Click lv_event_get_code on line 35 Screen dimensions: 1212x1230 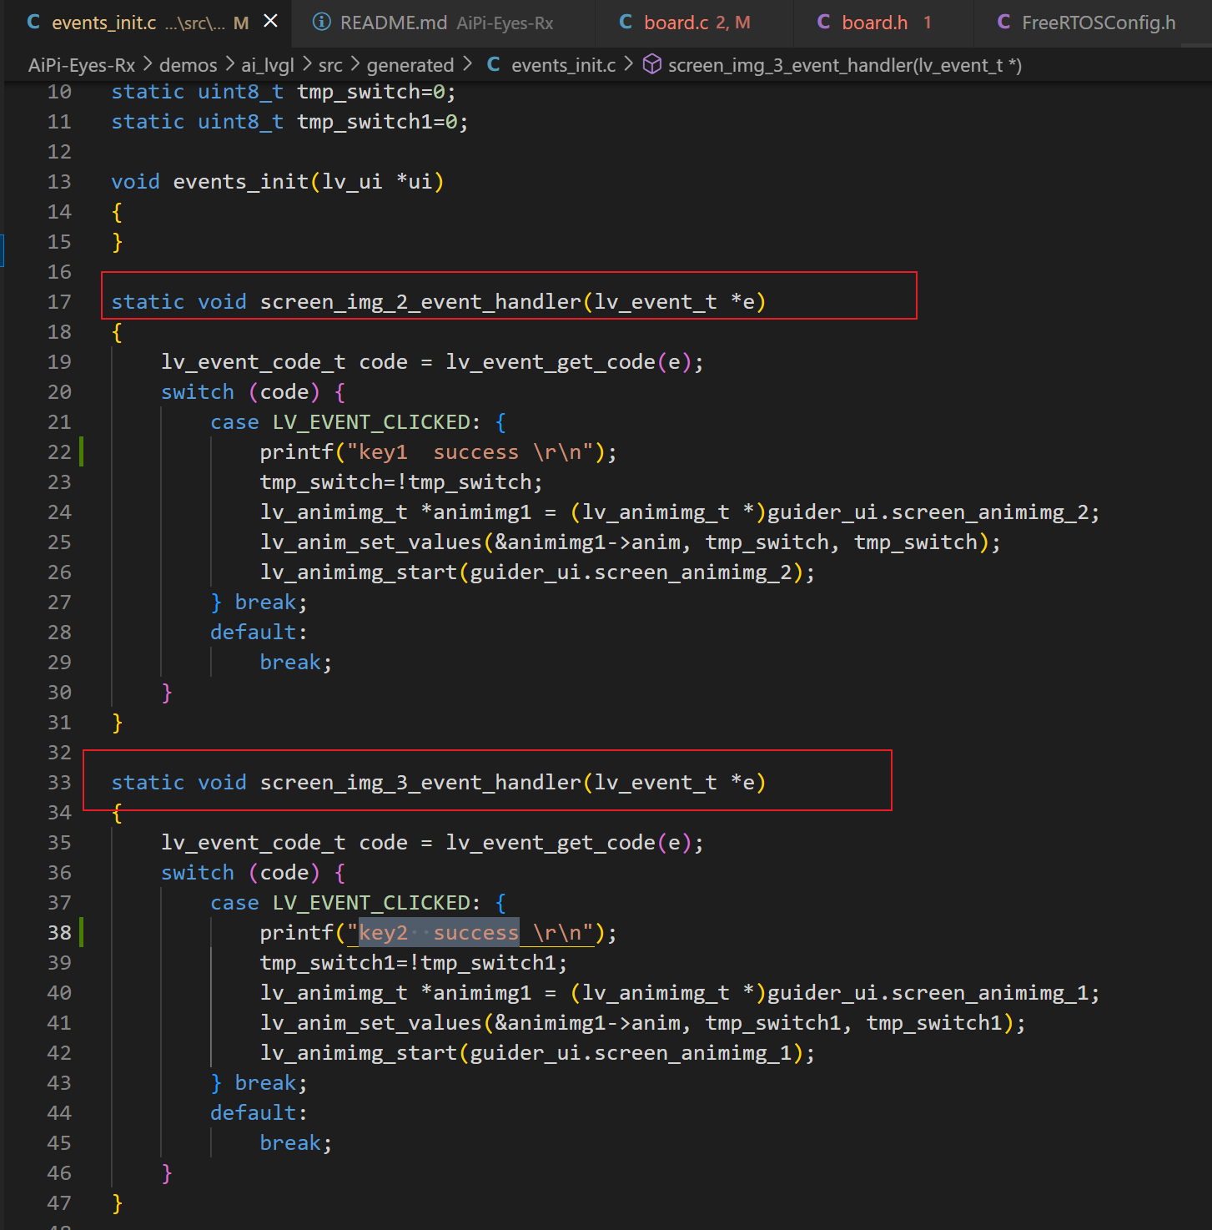coord(551,843)
